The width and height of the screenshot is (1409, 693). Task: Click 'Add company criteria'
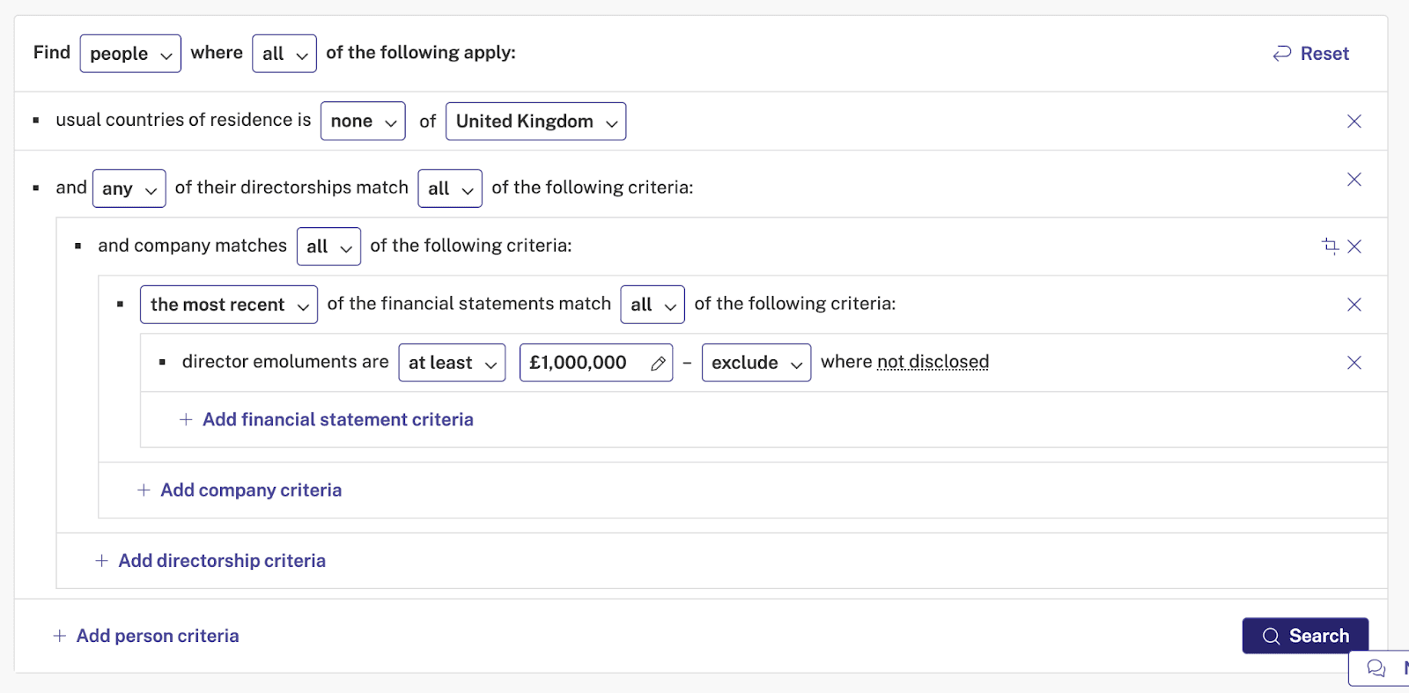coord(240,490)
